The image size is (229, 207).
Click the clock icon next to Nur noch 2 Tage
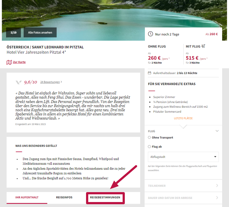click(x=150, y=34)
